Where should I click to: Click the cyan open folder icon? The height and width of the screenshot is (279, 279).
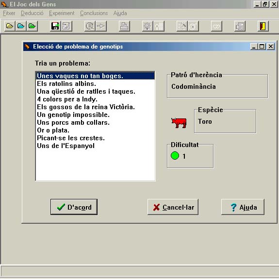21,26
